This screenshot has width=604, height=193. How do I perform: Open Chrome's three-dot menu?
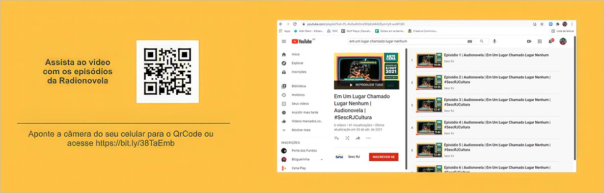(x=572, y=23)
